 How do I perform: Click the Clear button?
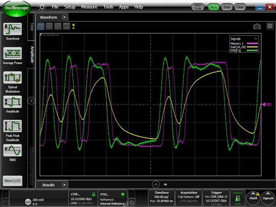(240, 7)
